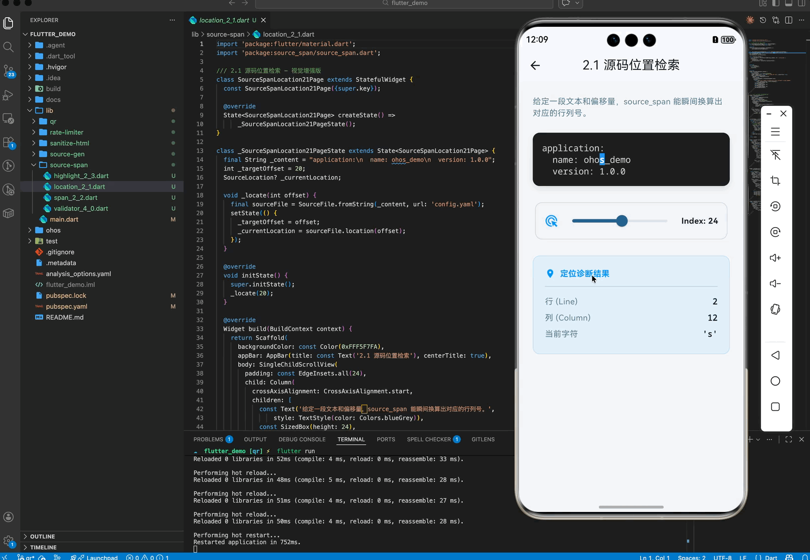
Task: Switch to the OUTPUT panel tab
Action: pyautogui.click(x=255, y=439)
